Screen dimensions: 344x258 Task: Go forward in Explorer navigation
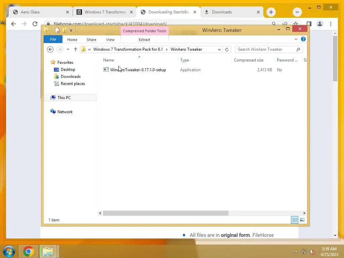pos(60,49)
